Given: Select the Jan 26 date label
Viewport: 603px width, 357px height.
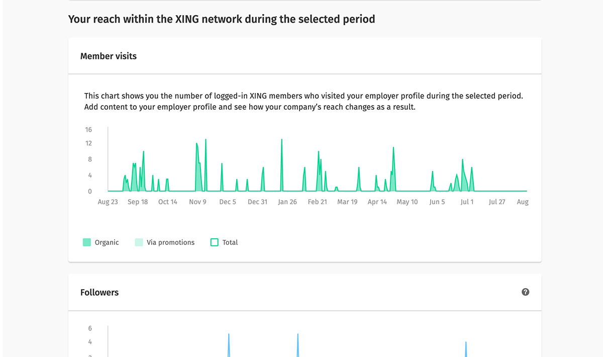Looking at the screenshot, I should point(287,202).
